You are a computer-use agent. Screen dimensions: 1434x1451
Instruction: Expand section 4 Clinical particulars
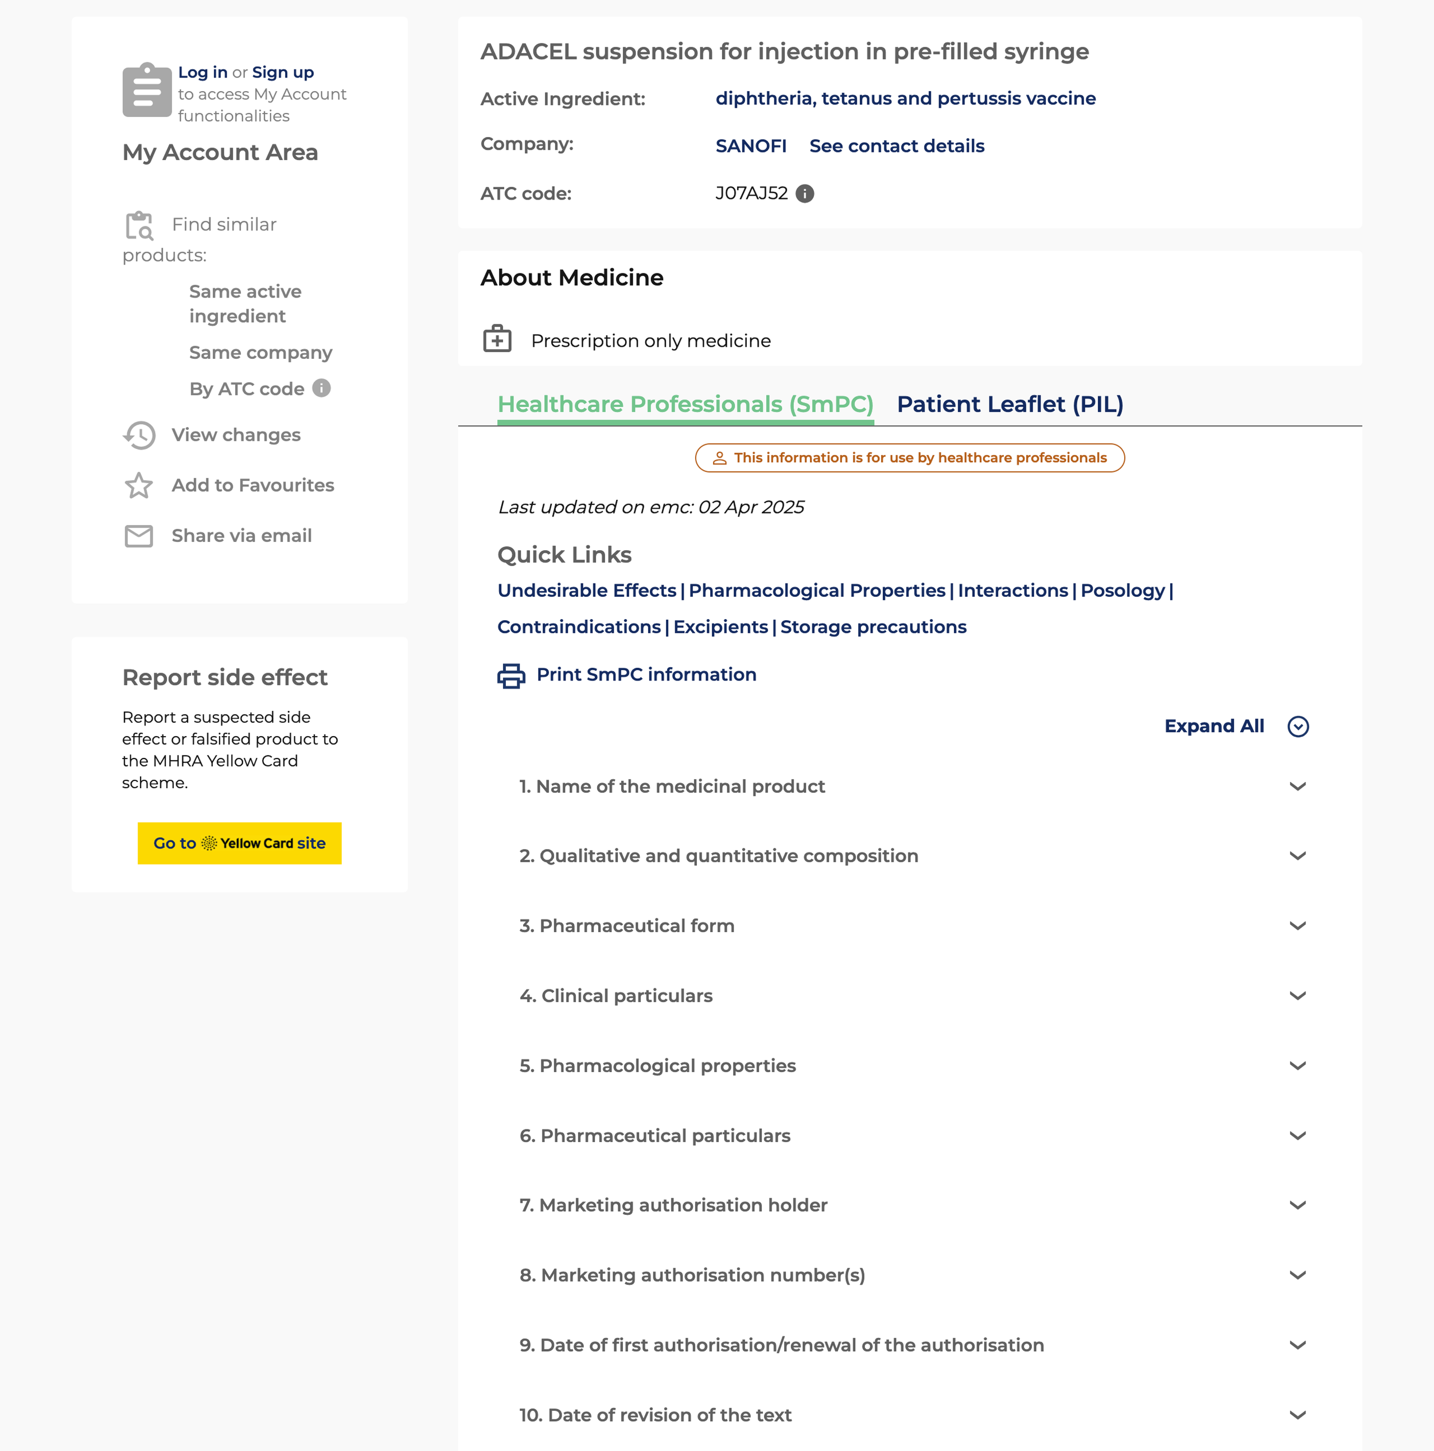click(1297, 996)
